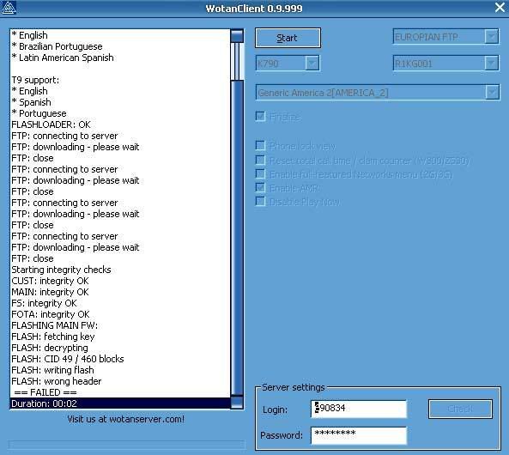Select '* Latin American Spanish' log line
This screenshot has height=455, width=509.
(120, 58)
